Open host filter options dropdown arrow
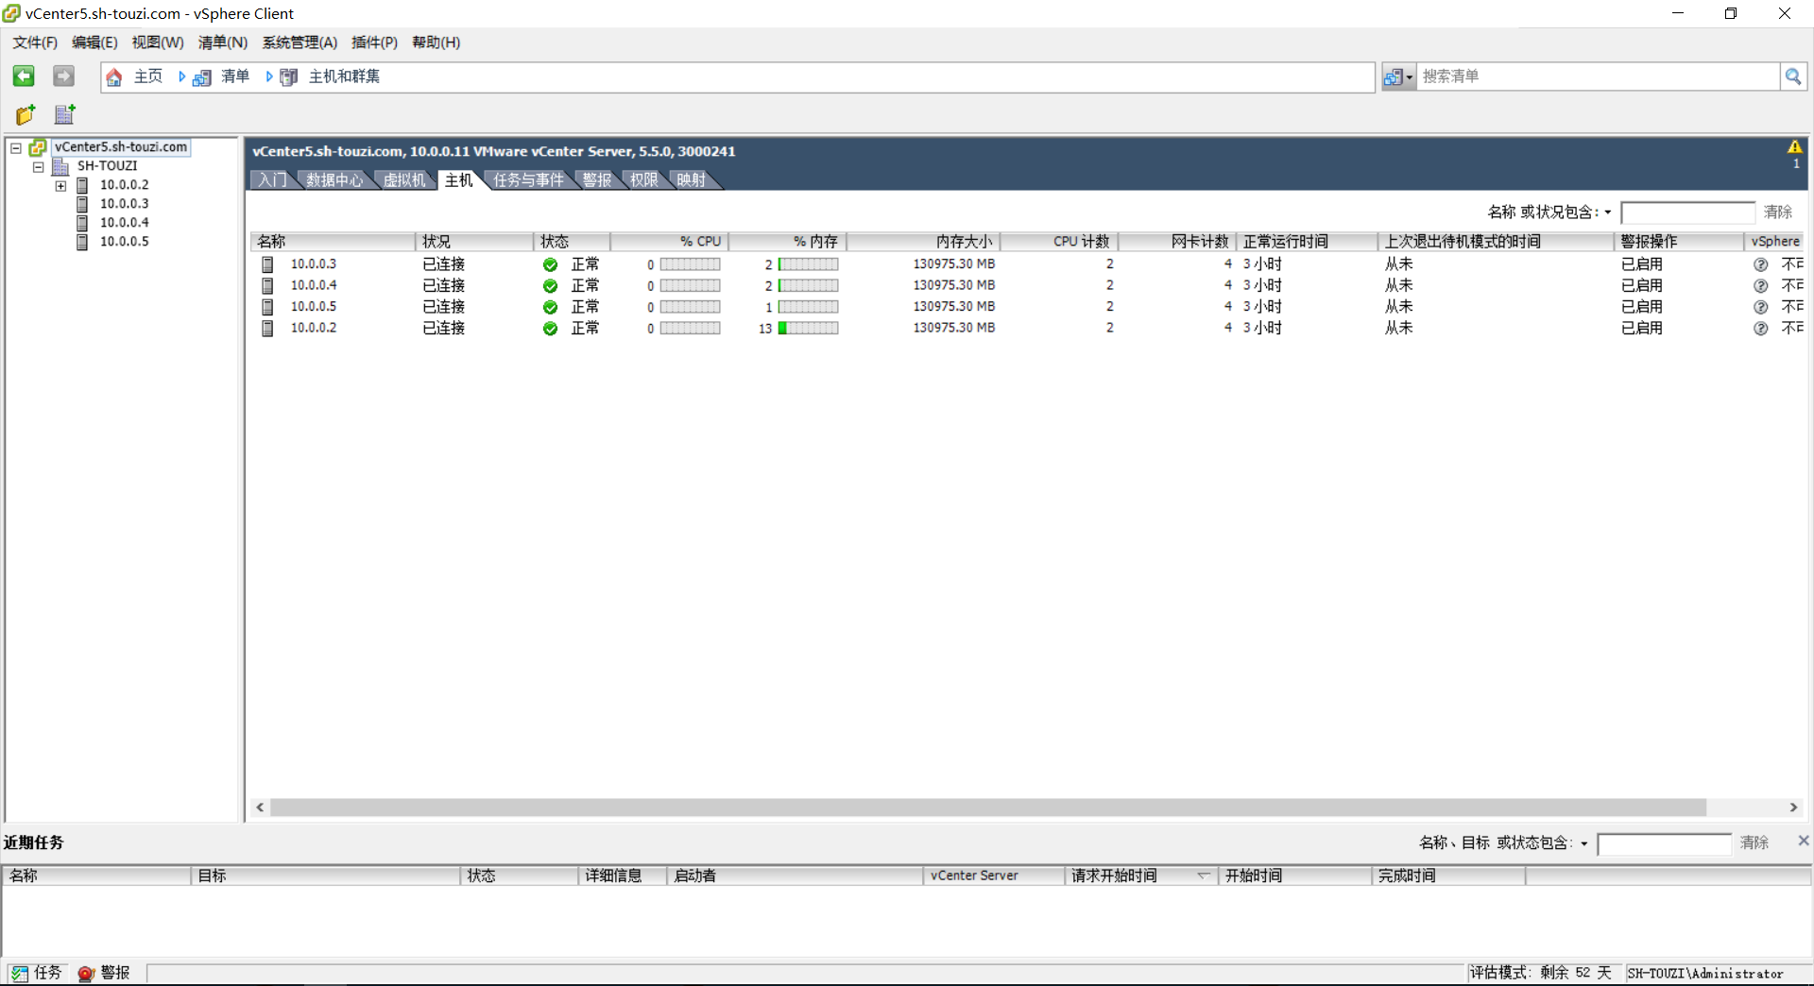The width and height of the screenshot is (1814, 986). click(x=1607, y=212)
